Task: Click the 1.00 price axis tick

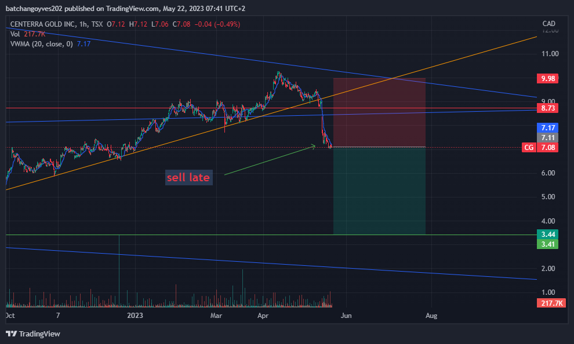Action: [x=548, y=292]
